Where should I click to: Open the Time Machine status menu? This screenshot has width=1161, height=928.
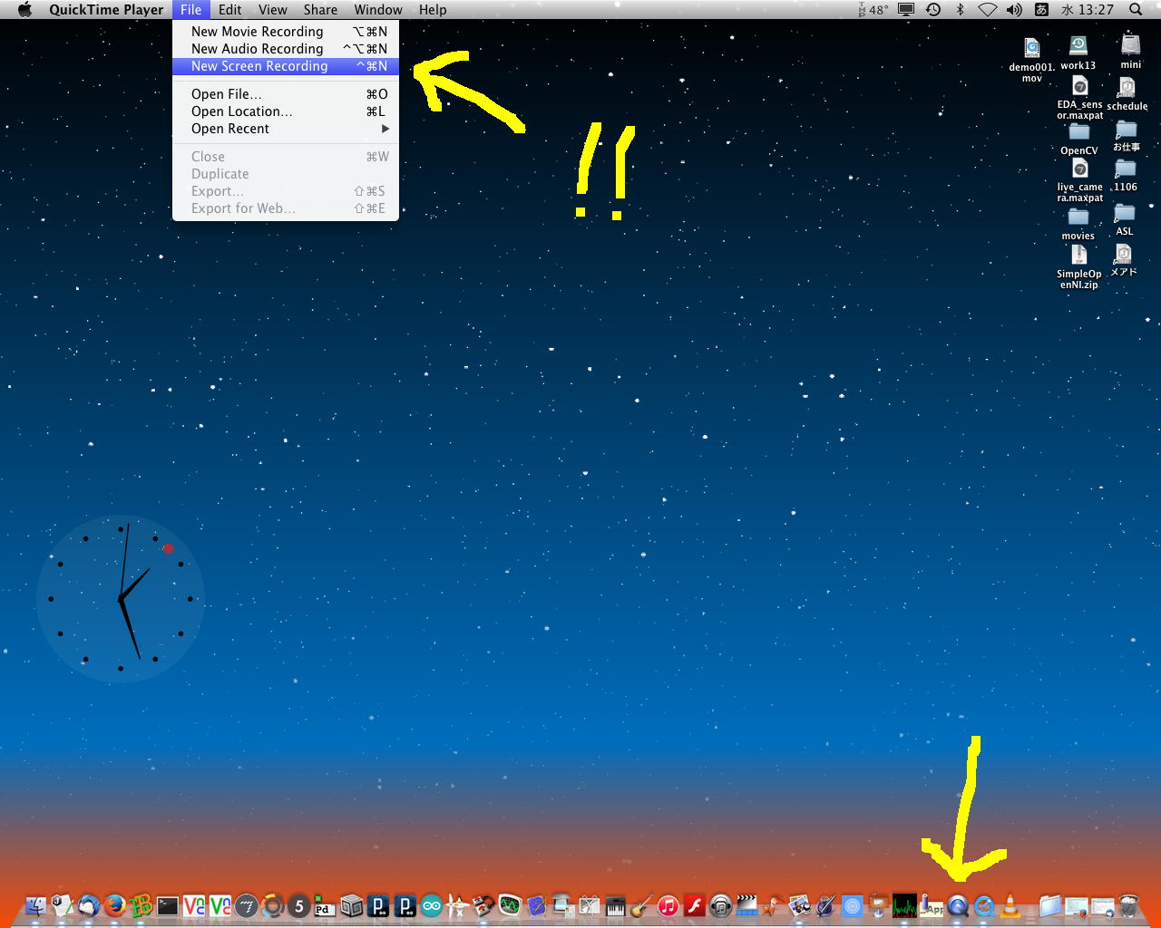tap(933, 9)
